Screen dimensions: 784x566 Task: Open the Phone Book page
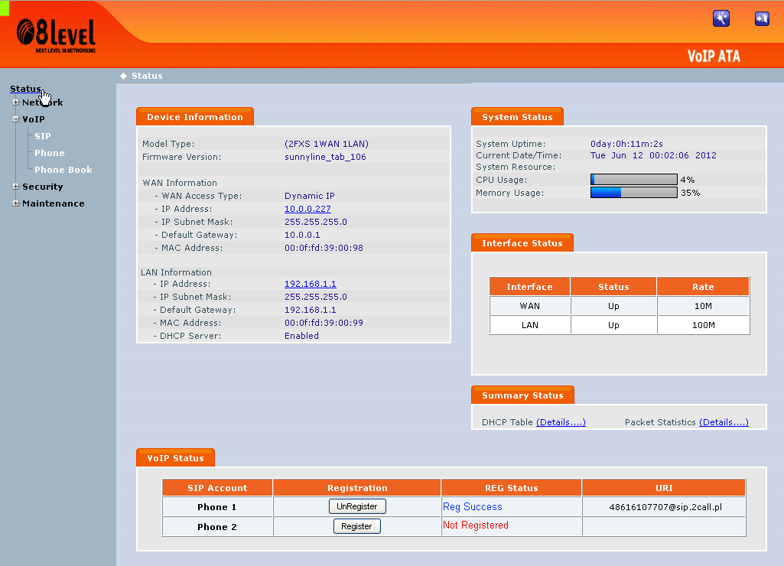pyautogui.click(x=63, y=170)
